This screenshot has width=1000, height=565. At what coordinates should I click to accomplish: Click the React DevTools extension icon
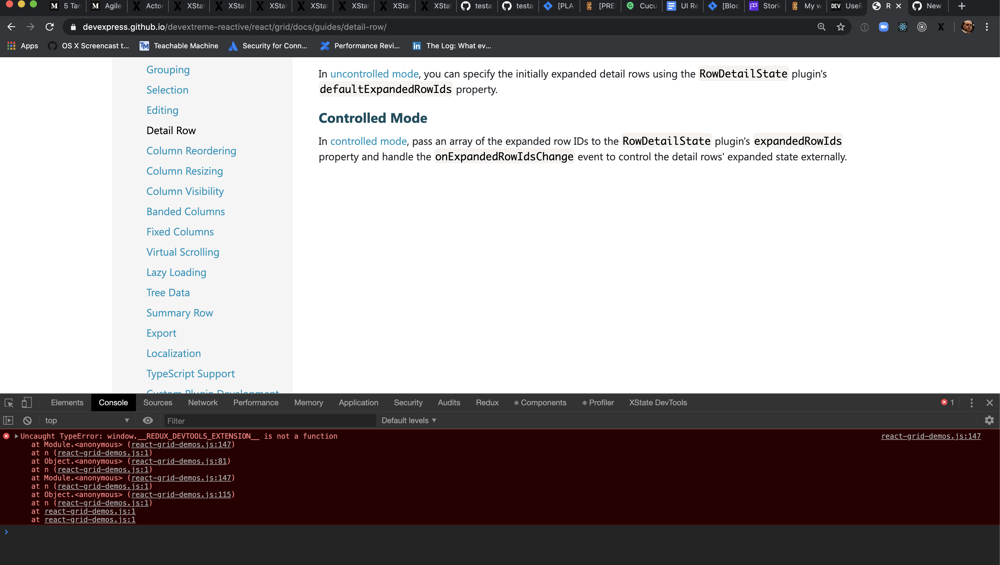(903, 27)
